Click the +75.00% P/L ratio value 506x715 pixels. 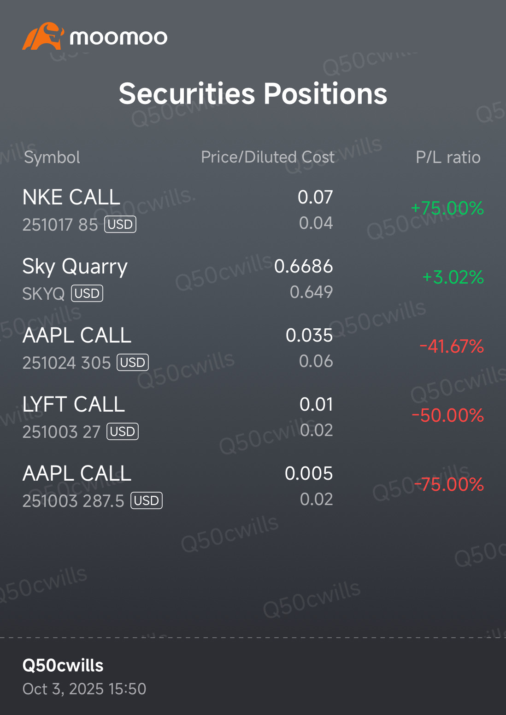447,209
